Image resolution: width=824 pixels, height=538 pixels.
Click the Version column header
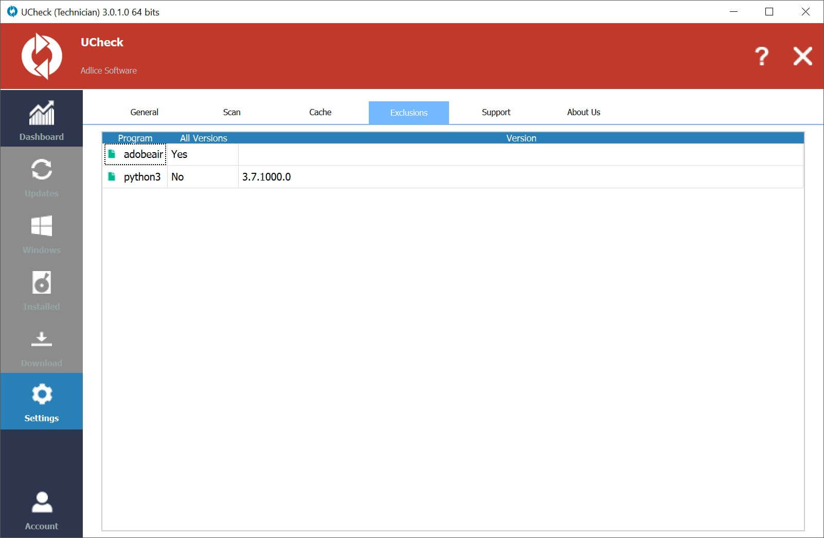tap(521, 138)
